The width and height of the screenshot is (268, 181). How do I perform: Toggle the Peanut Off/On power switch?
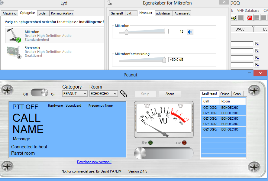pyautogui.click(x=40, y=93)
